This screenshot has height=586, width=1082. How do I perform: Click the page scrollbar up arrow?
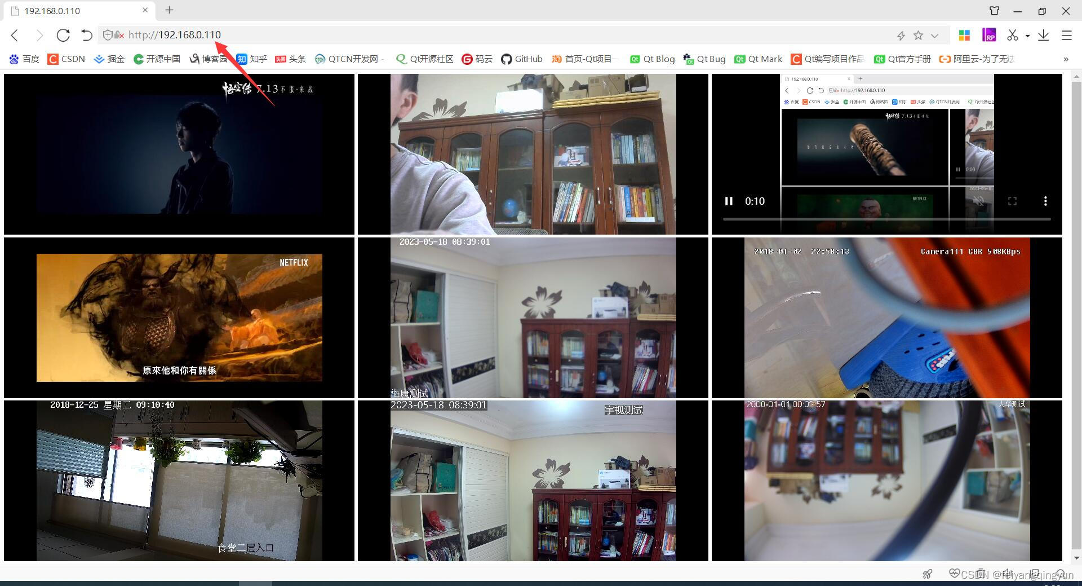coord(1076,76)
